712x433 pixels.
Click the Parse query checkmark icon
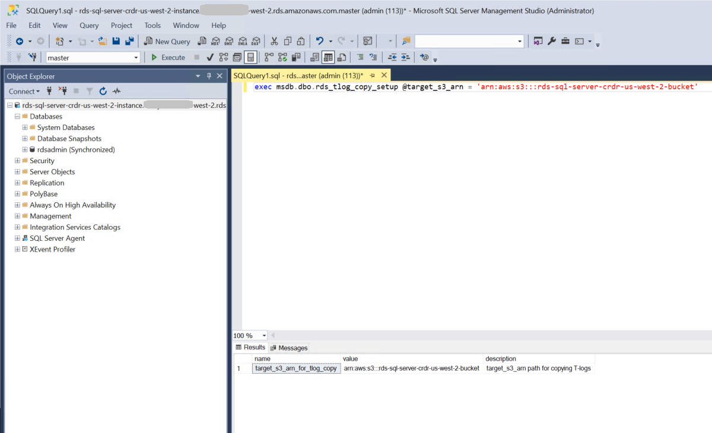(x=210, y=57)
